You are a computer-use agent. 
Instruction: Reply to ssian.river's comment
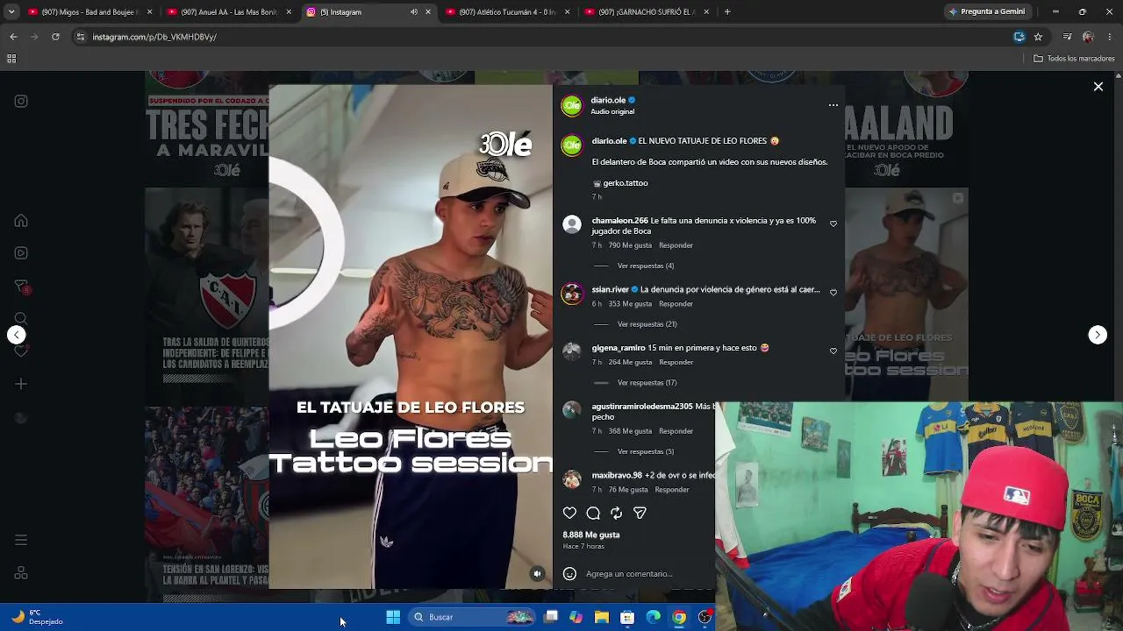676,304
